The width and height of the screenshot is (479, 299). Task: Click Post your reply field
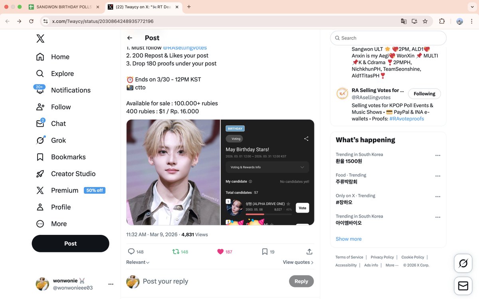click(214, 281)
